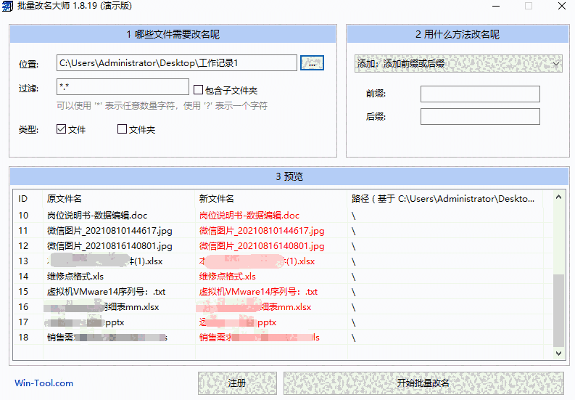
Task: Select the original 维修点格式.xls file row
Action: pyautogui.click(x=75, y=276)
